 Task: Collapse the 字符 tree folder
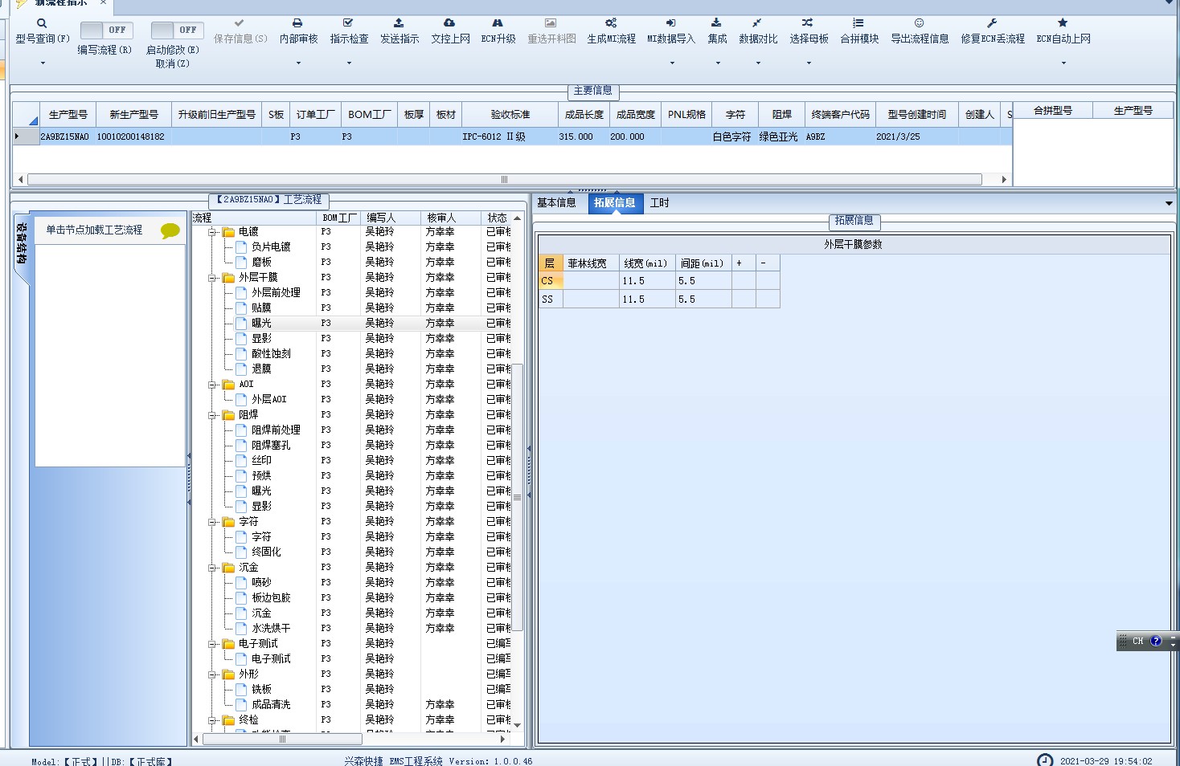tap(213, 522)
